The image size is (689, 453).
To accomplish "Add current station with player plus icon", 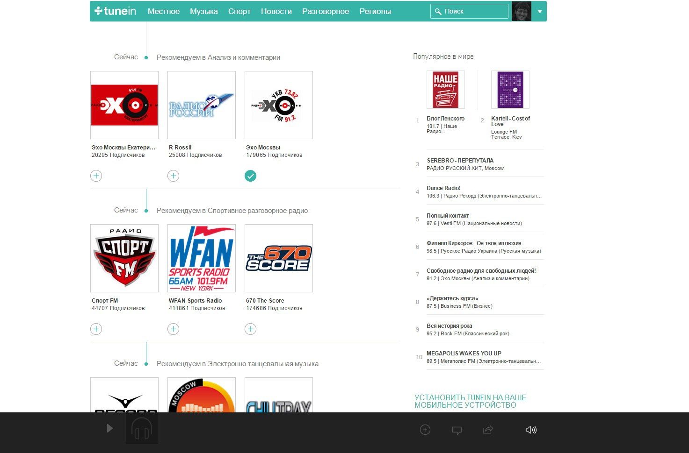I will click(x=425, y=430).
